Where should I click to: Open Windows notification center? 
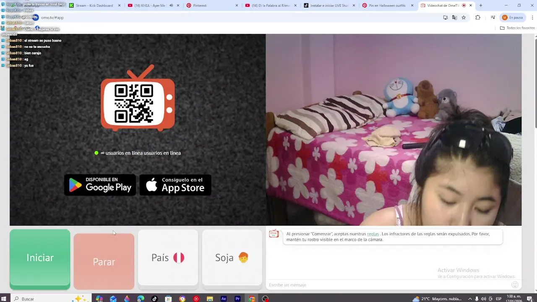(529, 299)
